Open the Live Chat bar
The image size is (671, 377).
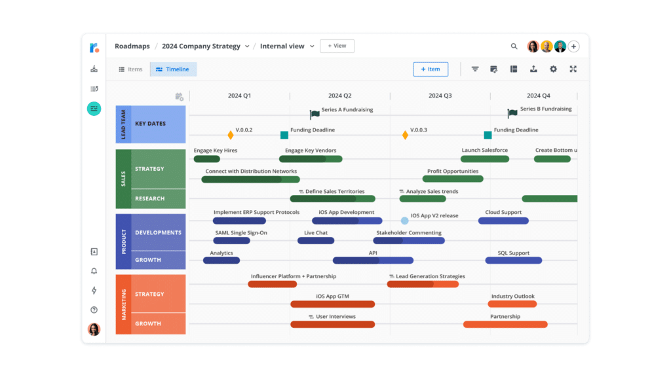[316, 241]
